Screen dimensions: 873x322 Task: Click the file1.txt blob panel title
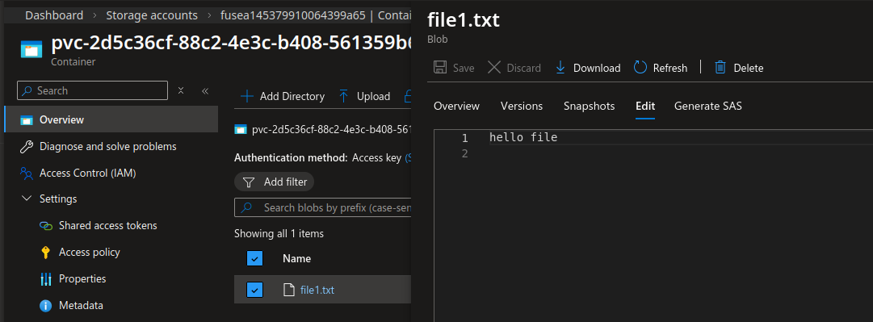tap(464, 20)
